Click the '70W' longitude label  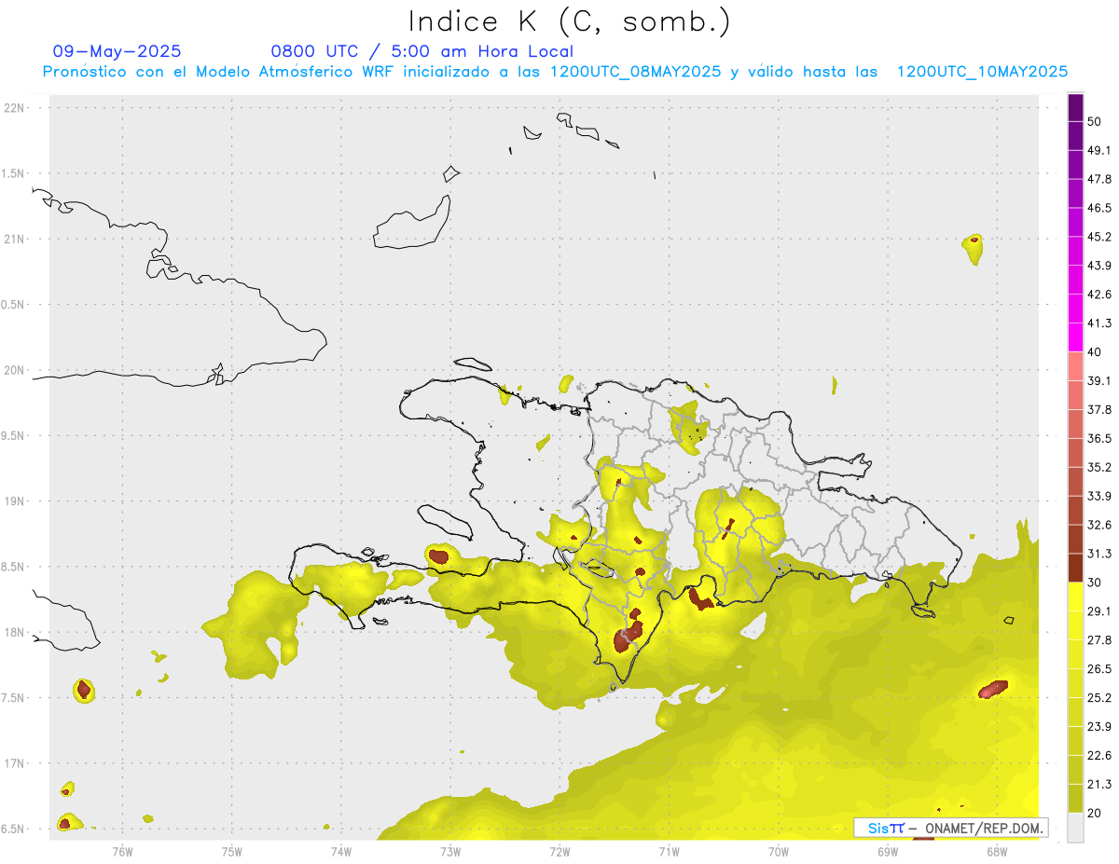tap(779, 852)
